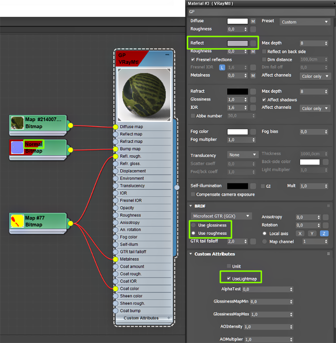Open the Fog color swatch
This screenshot has height=343, width=336.
(238, 132)
